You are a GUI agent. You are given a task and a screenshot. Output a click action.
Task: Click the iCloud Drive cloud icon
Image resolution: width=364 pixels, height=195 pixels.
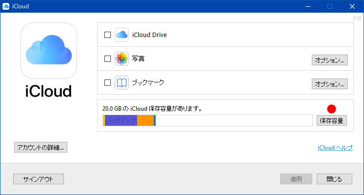click(x=121, y=35)
